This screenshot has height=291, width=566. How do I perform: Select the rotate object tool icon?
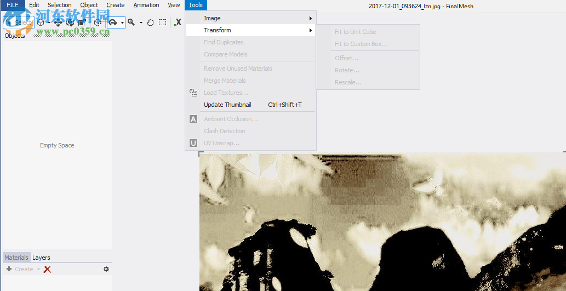click(70, 22)
